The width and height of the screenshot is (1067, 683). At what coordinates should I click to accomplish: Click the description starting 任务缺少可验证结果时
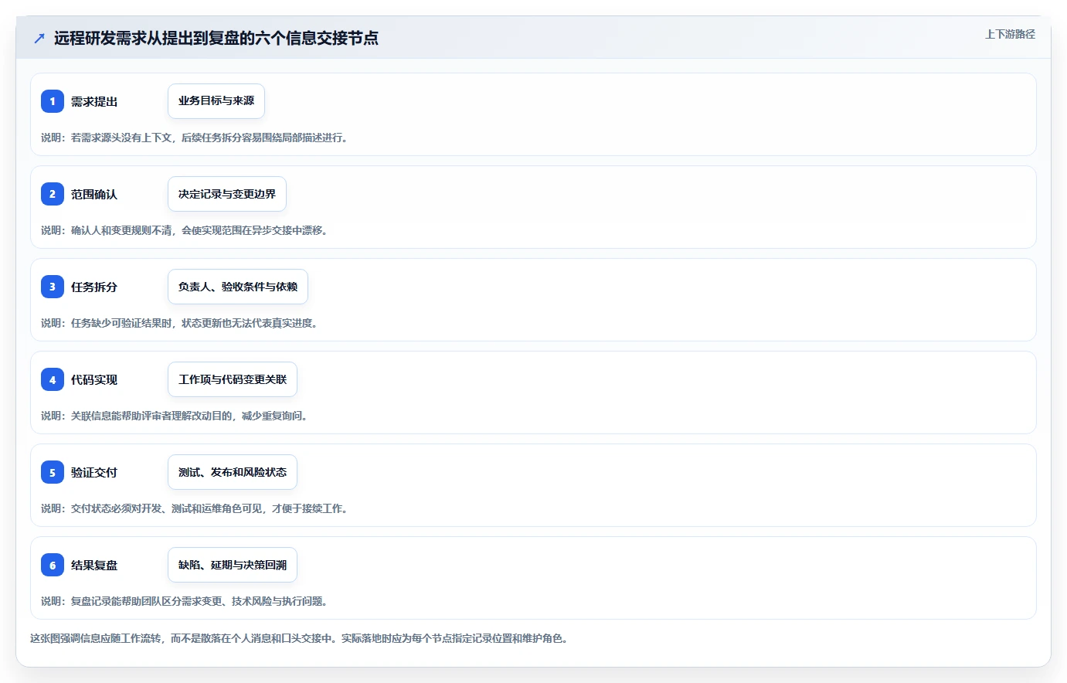181,323
